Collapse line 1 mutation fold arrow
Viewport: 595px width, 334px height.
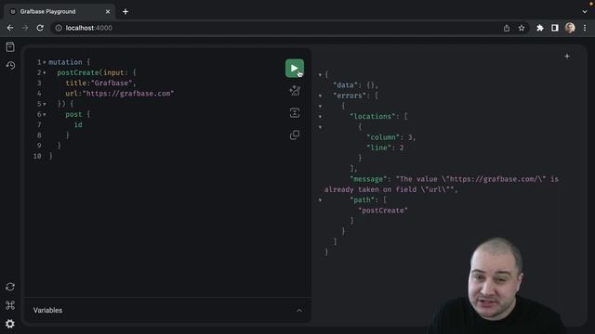[x=45, y=62]
